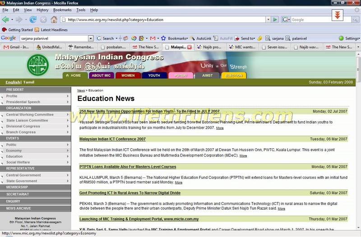Image resolution: width=361 pixels, height=237 pixels.
Task: Switch site language to Tamil
Action: (x=29, y=82)
